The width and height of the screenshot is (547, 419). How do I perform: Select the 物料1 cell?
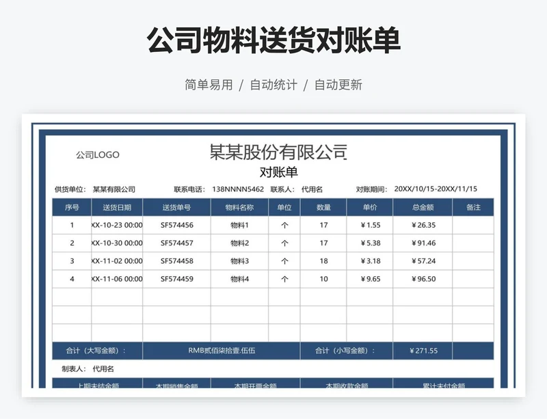[240, 225]
